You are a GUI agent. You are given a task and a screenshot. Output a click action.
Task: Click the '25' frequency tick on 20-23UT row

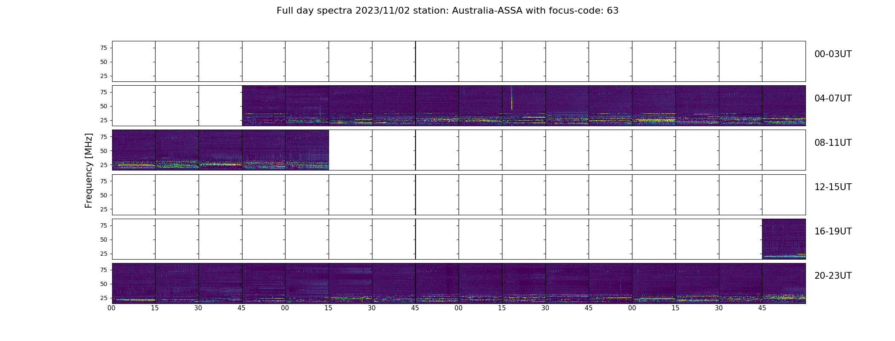[x=104, y=298]
